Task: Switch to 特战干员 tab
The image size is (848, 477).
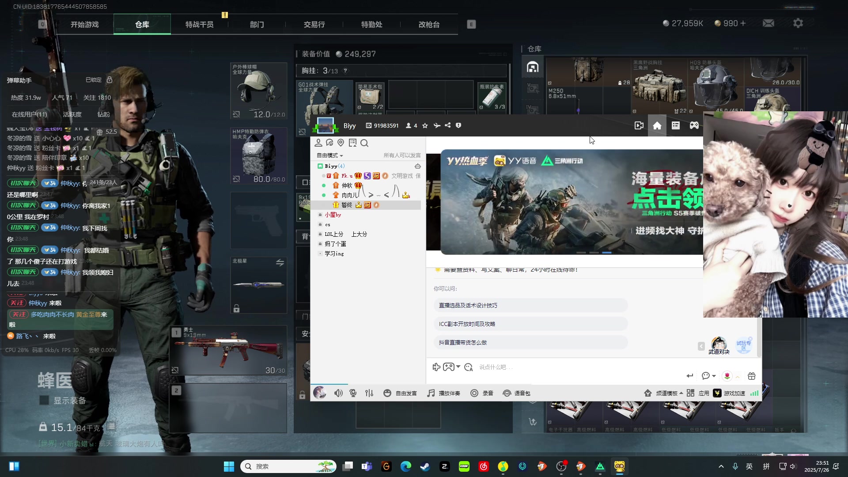Action: pyautogui.click(x=200, y=24)
